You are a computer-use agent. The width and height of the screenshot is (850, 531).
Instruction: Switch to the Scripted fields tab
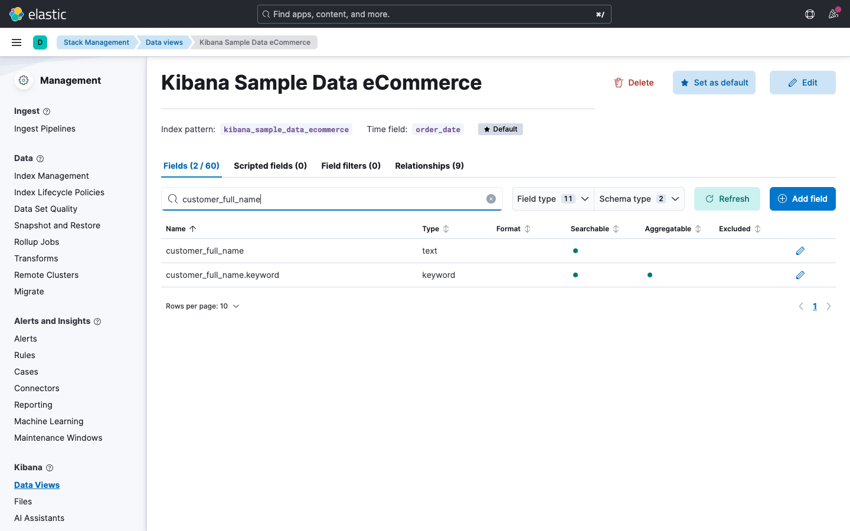[270, 166]
